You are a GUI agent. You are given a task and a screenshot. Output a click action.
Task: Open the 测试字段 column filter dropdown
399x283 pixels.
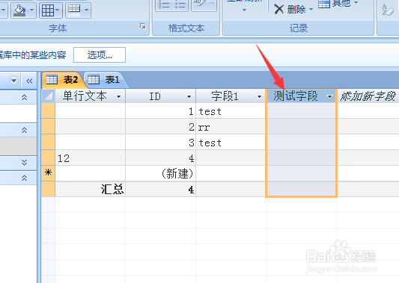pyautogui.click(x=330, y=96)
